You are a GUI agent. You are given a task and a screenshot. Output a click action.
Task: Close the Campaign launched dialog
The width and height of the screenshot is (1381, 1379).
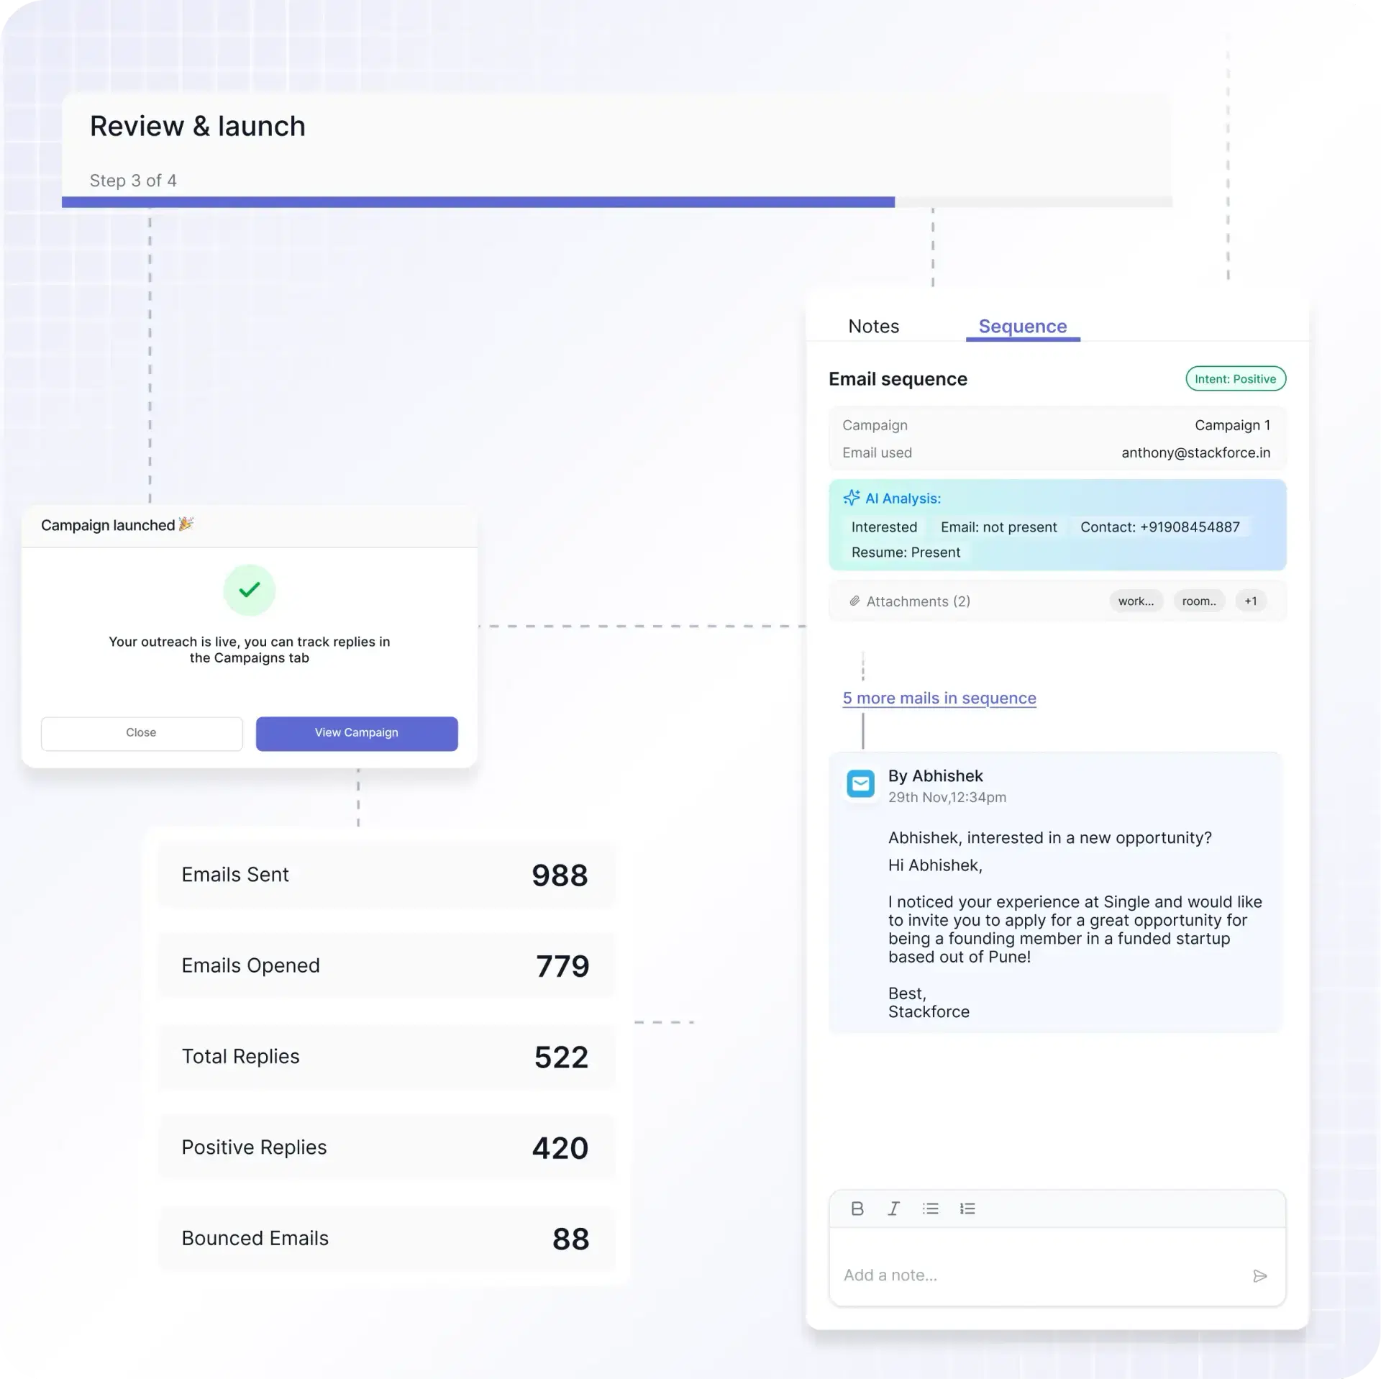point(141,733)
